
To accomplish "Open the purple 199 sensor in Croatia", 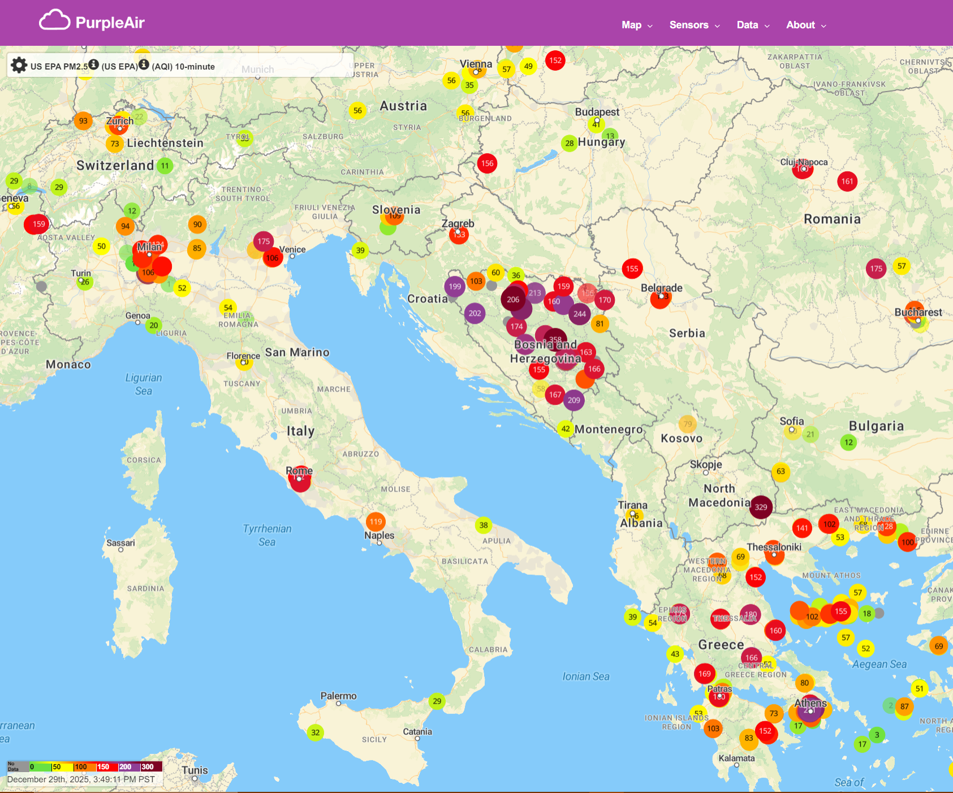I will point(455,287).
